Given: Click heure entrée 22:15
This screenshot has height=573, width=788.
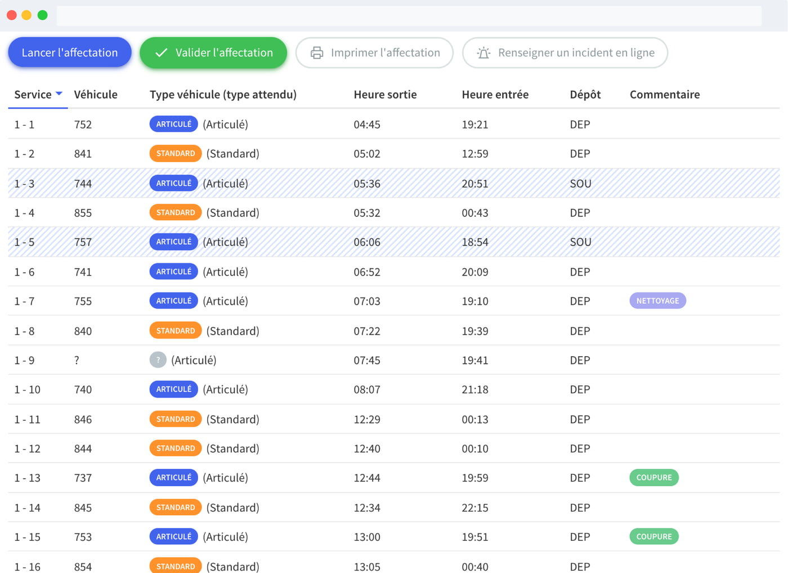Looking at the screenshot, I should (x=475, y=508).
